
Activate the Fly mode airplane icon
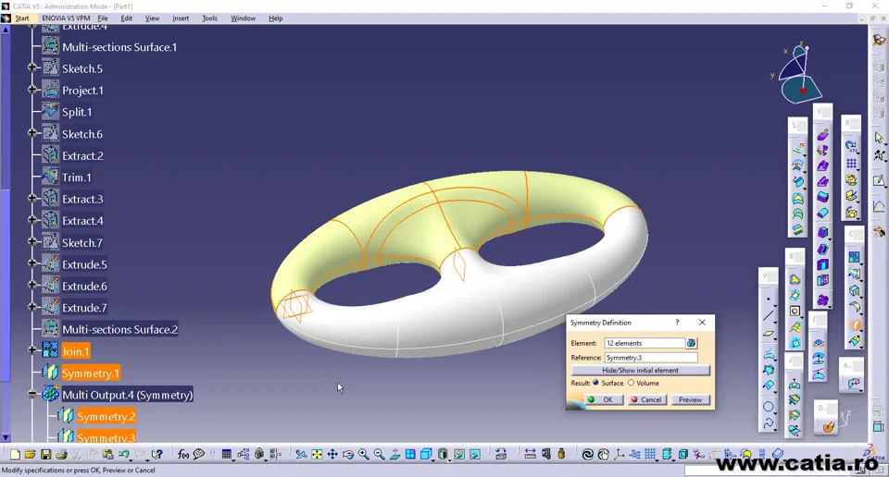click(301, 455)
